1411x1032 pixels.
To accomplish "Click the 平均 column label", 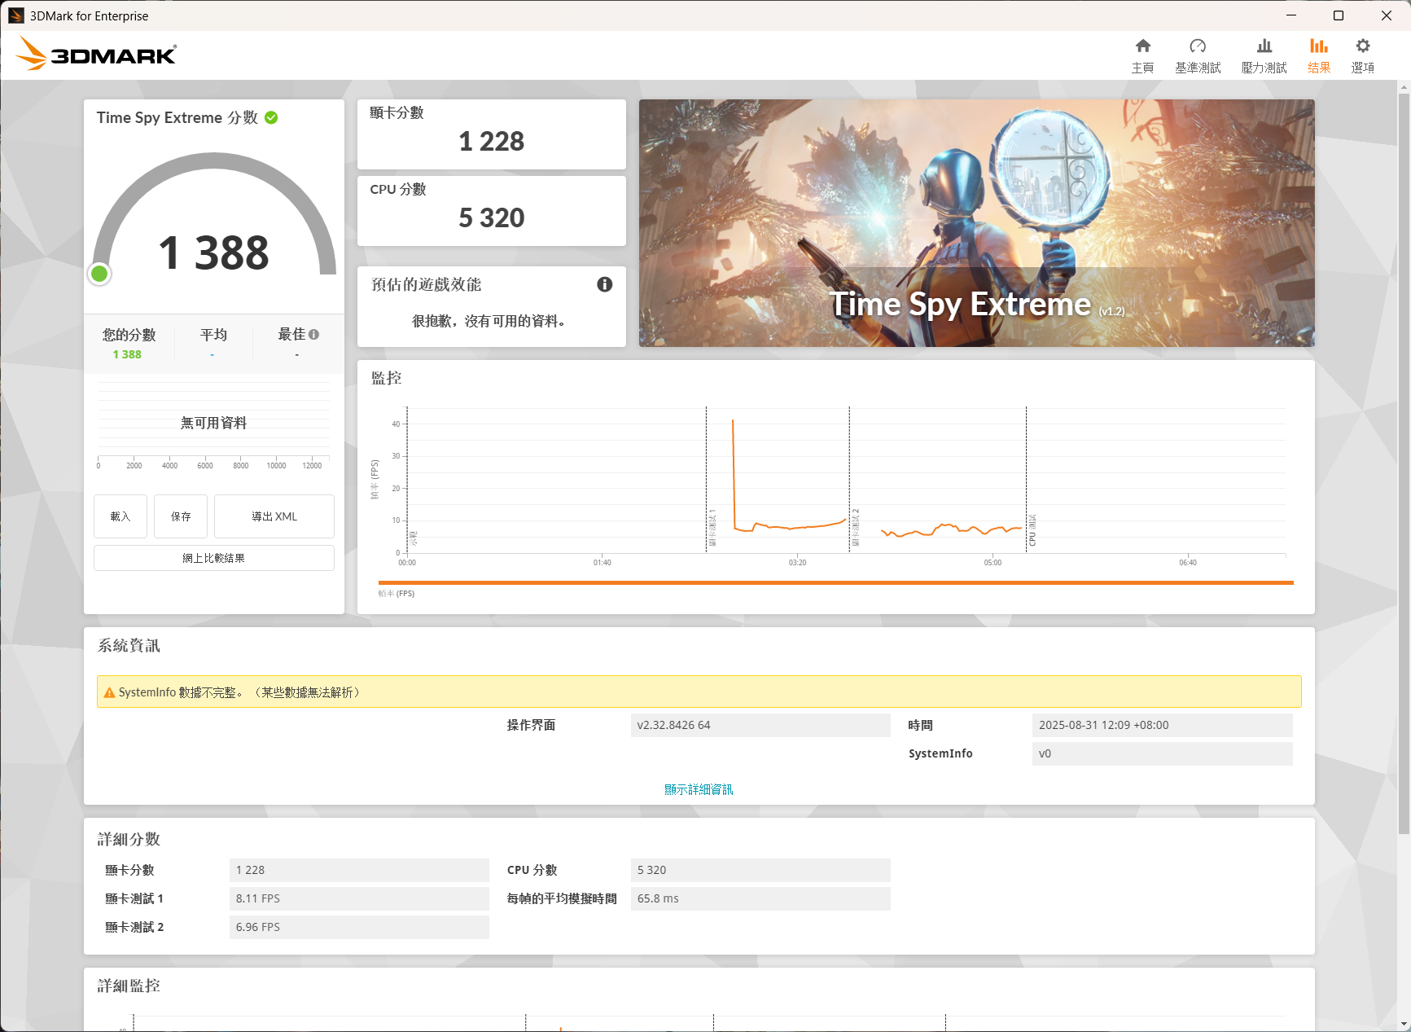I will [x=213, y=335].
